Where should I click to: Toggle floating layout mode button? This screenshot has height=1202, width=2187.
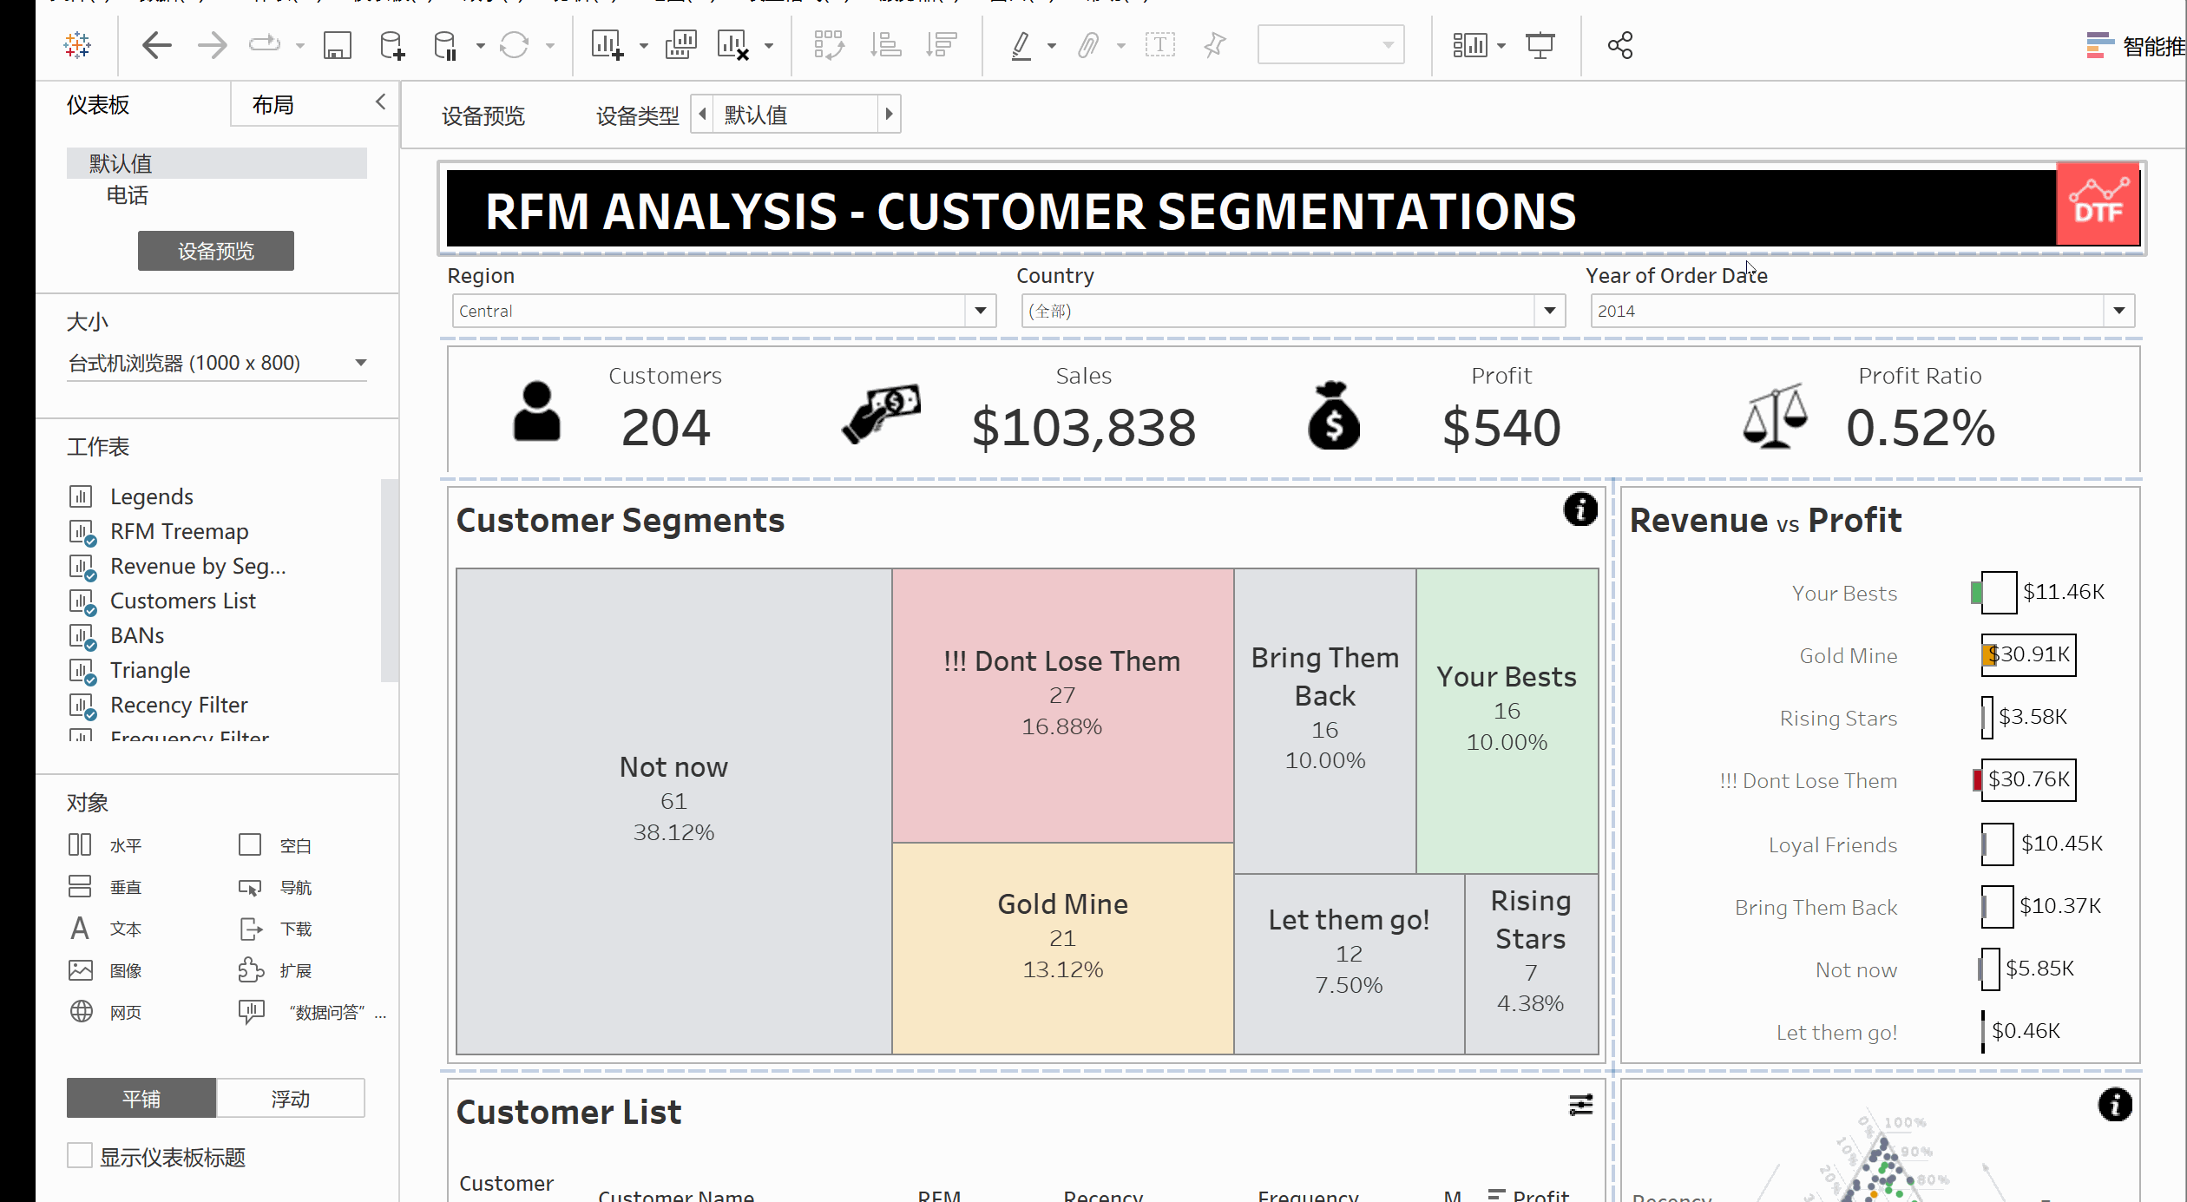pyautogui.click(x=293, y=1099)
